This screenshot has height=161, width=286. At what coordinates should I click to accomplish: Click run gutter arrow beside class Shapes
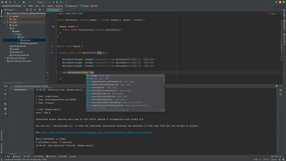coord(52,46)
